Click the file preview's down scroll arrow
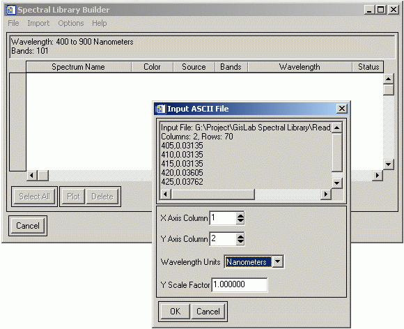 [336, 183]
